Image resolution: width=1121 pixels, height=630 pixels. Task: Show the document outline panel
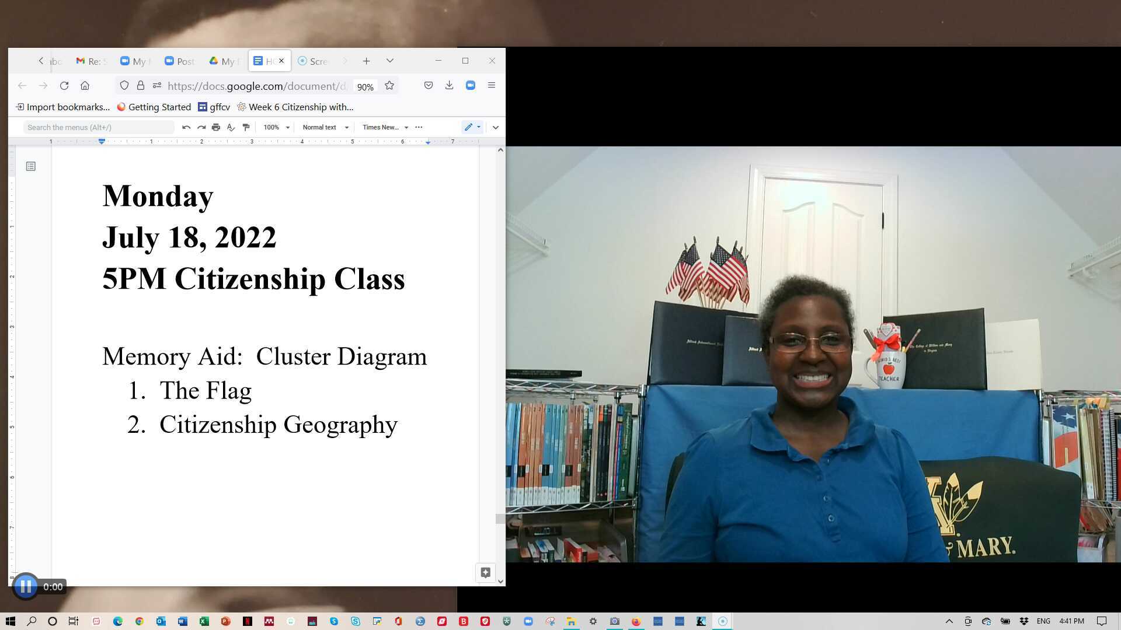(x=31, y=167)
